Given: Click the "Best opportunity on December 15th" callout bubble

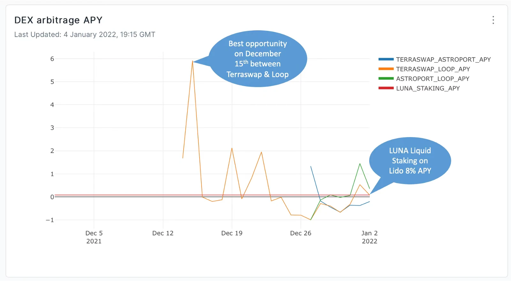Looking at the screenshot, I should click(257, 59).
